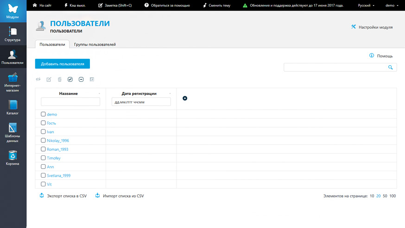Viewport: 405px width, 228px height.
Task: Open the user Svetlana_1999 link
Action: click(59, 176)
